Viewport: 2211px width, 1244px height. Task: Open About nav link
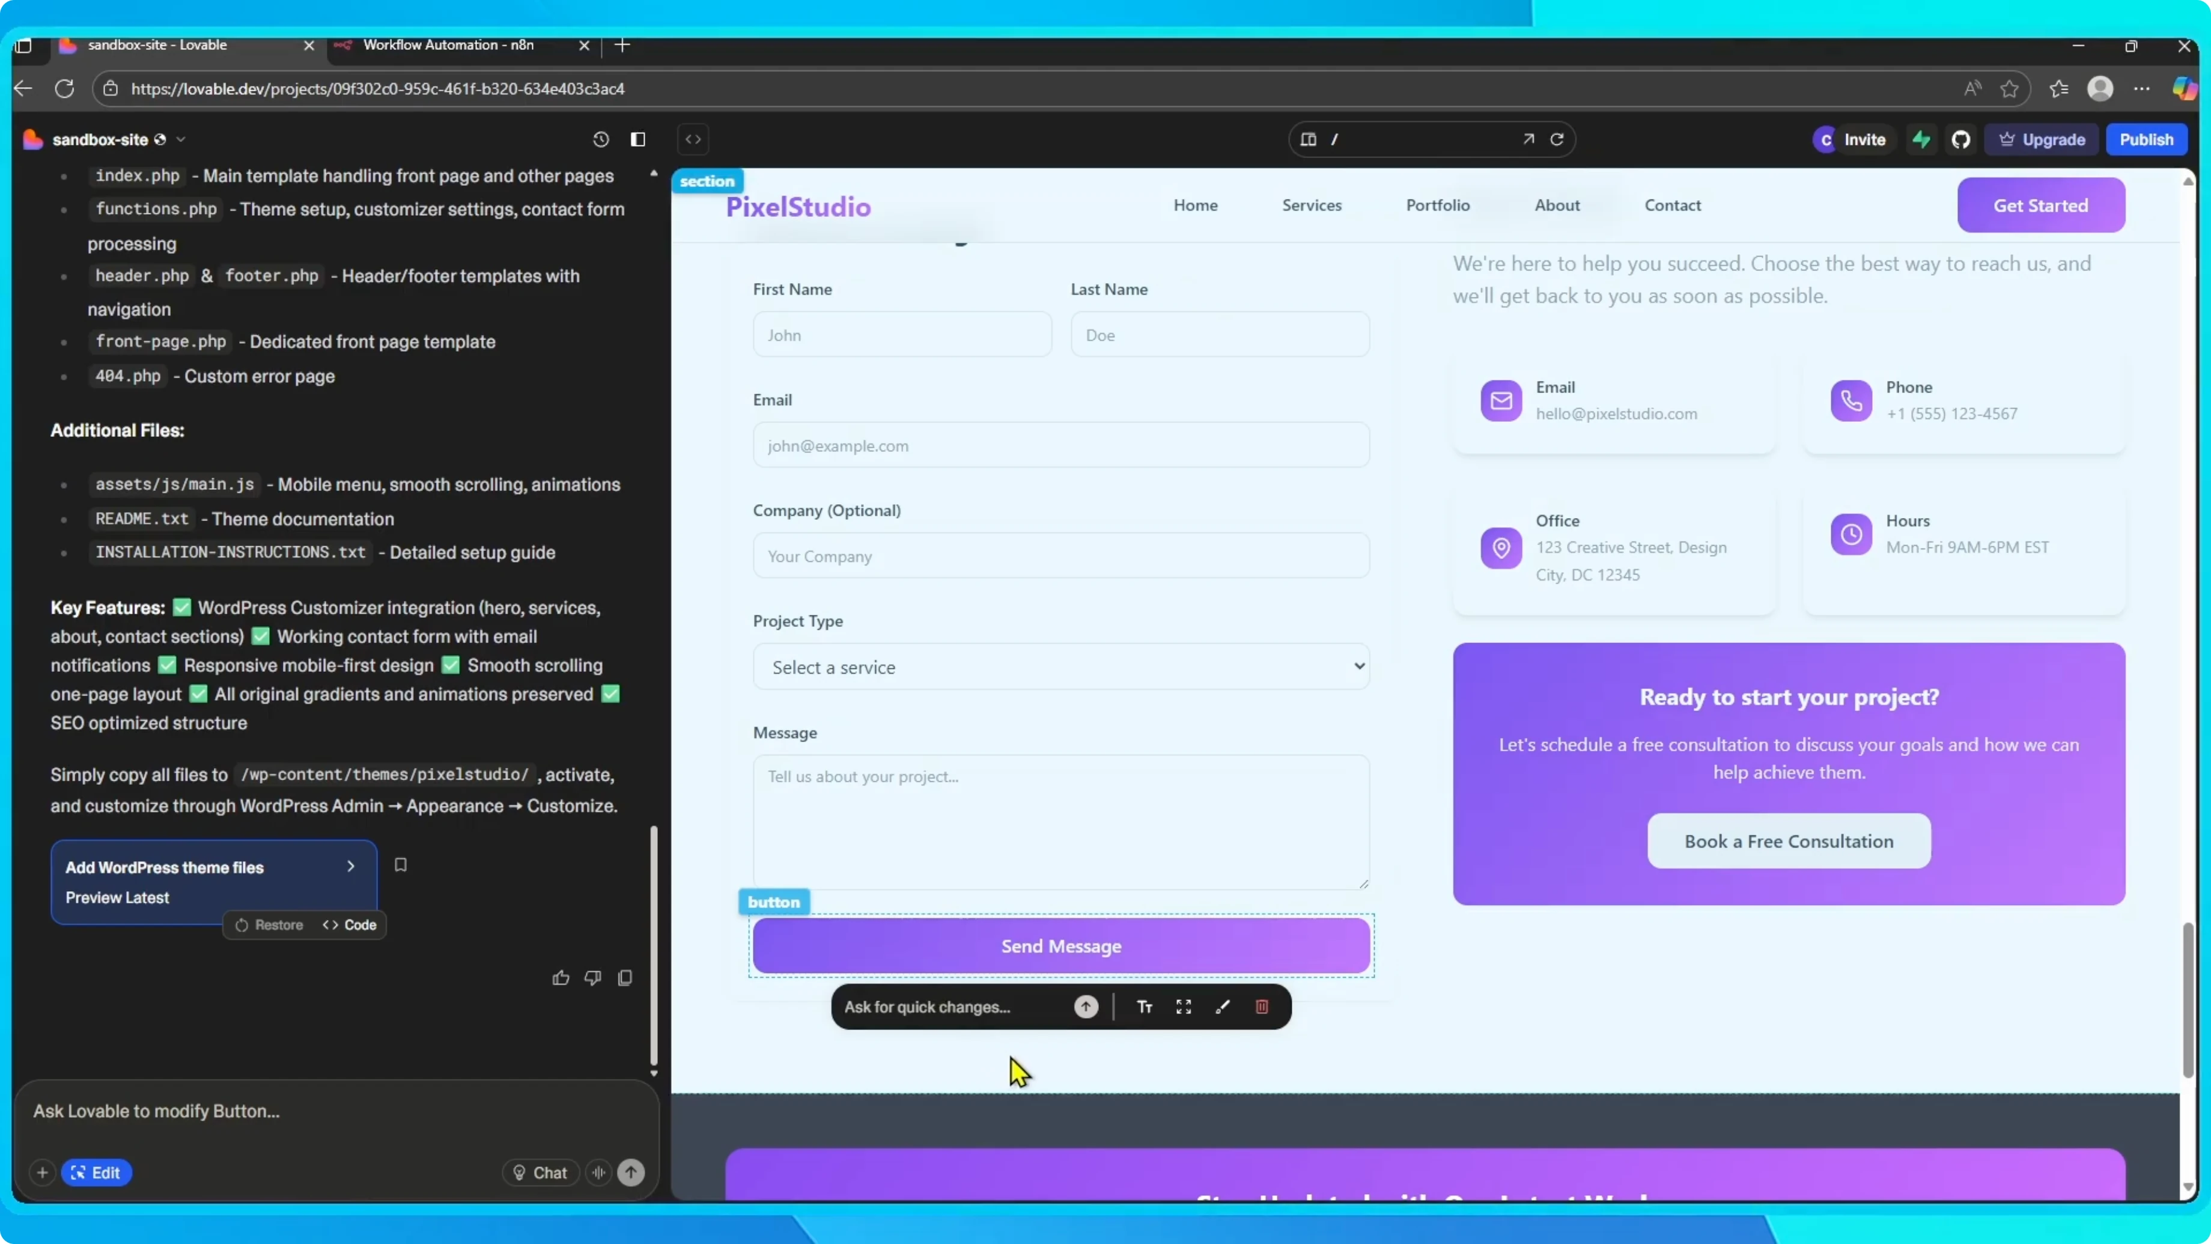click(1557, 205)
